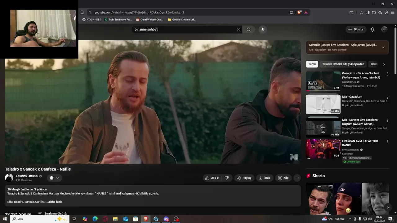Like the video with 218 B likes
The width and height of the screenshot is (397, 223).
[x=212, y=178]
